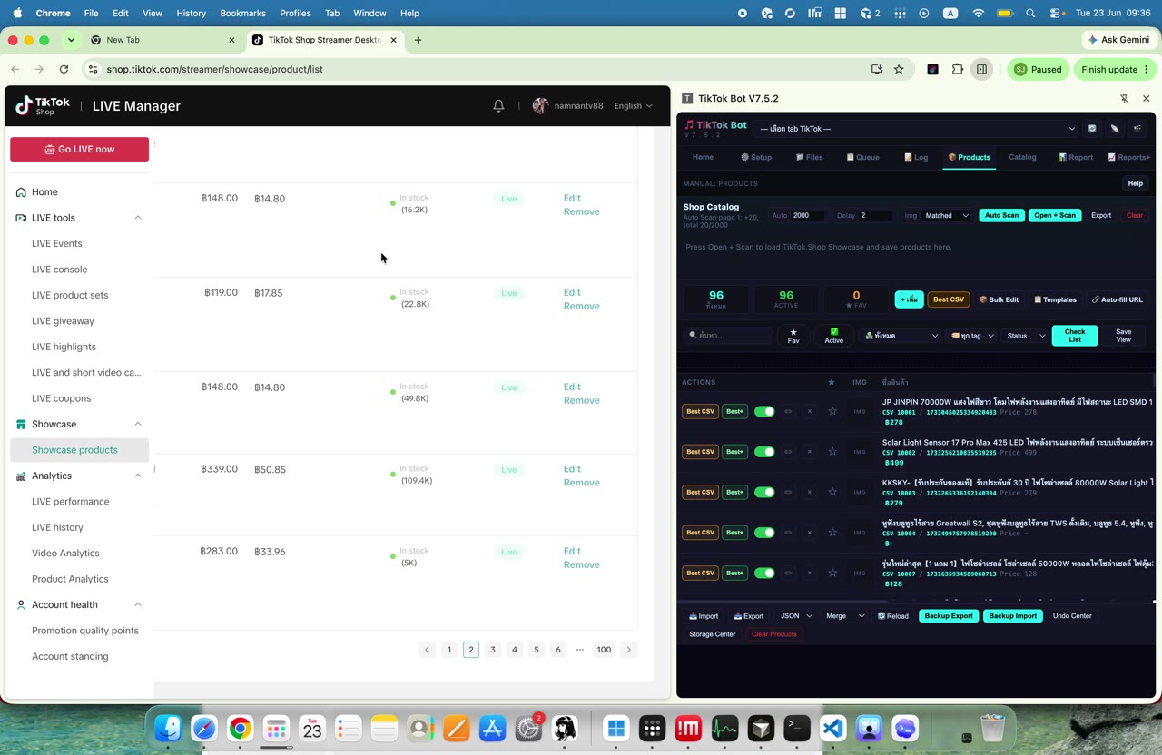
Task: Open Visual Studio Code from the dock
Action: pyautogui.click(x=833, y=728)
